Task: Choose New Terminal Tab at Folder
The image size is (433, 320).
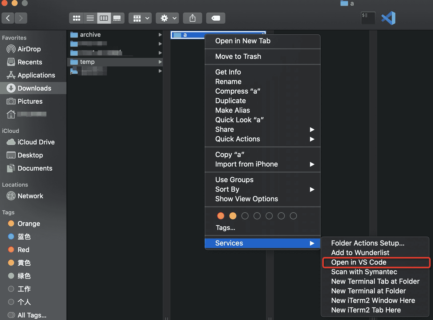Action: [x=375, y=281]
